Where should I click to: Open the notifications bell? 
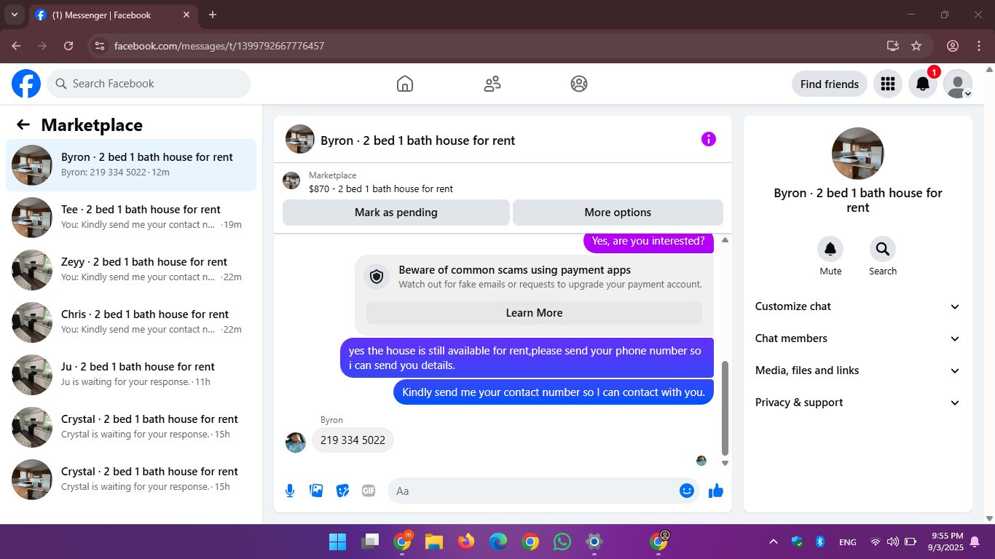(x=922, y=84)
